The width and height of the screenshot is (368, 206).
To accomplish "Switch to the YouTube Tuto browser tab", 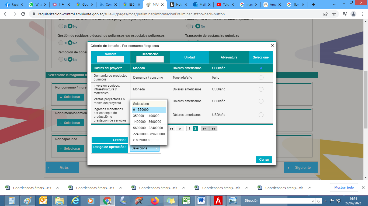I will [x=223, y=5].
